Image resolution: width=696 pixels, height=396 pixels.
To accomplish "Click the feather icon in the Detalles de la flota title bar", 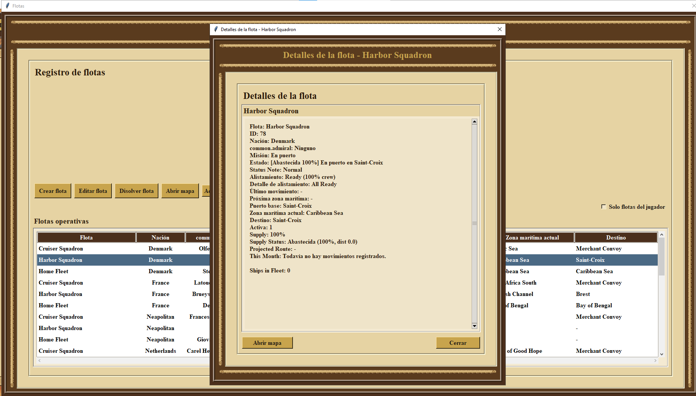I will 216,29.
